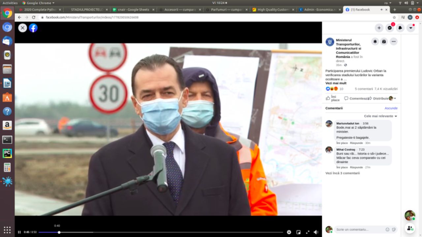Viewport: 422px width, 237px height.
Task: Open Amazon launcher in dock
Action: coord(7,125)
